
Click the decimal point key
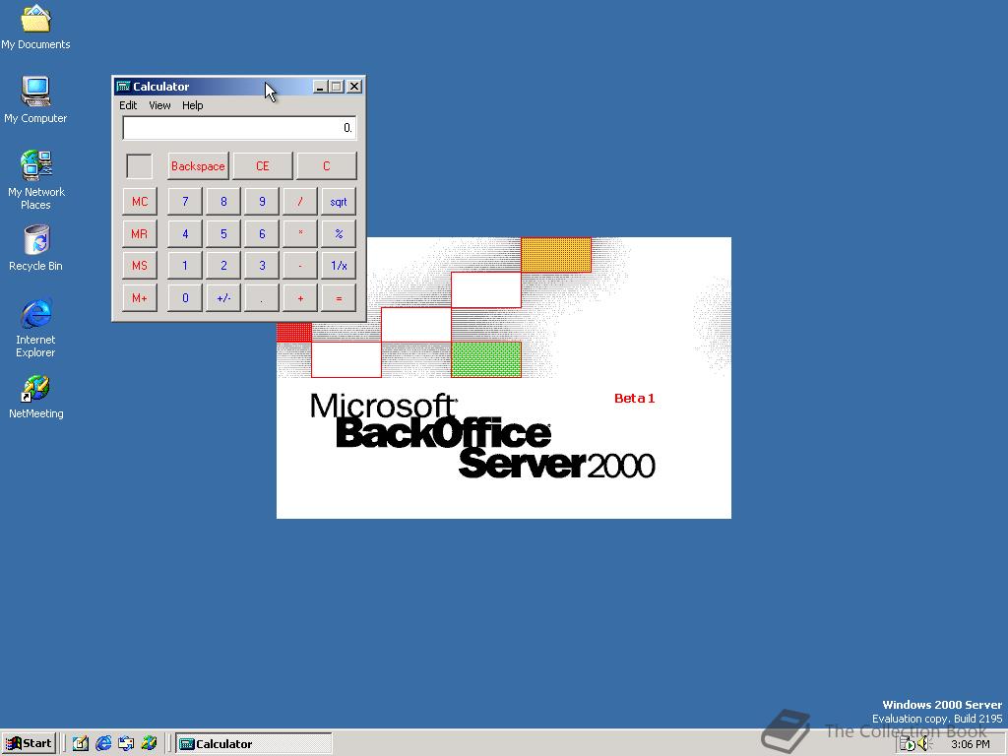coord(262,297)
